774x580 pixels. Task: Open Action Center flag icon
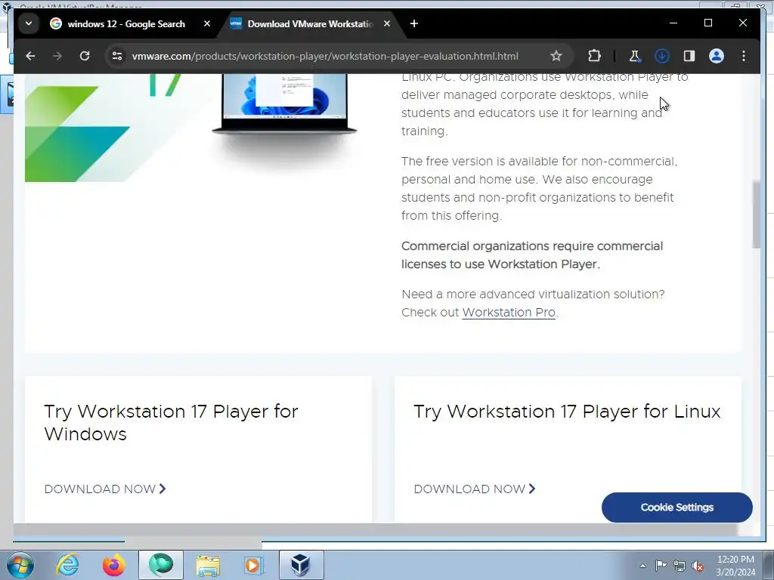click(x=661, y=566)
